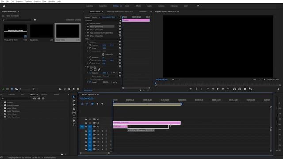Click the Button Editor plus icon in Program monitor
The width and height of the screenshot is (283, 159).
[x=278, y=89]
